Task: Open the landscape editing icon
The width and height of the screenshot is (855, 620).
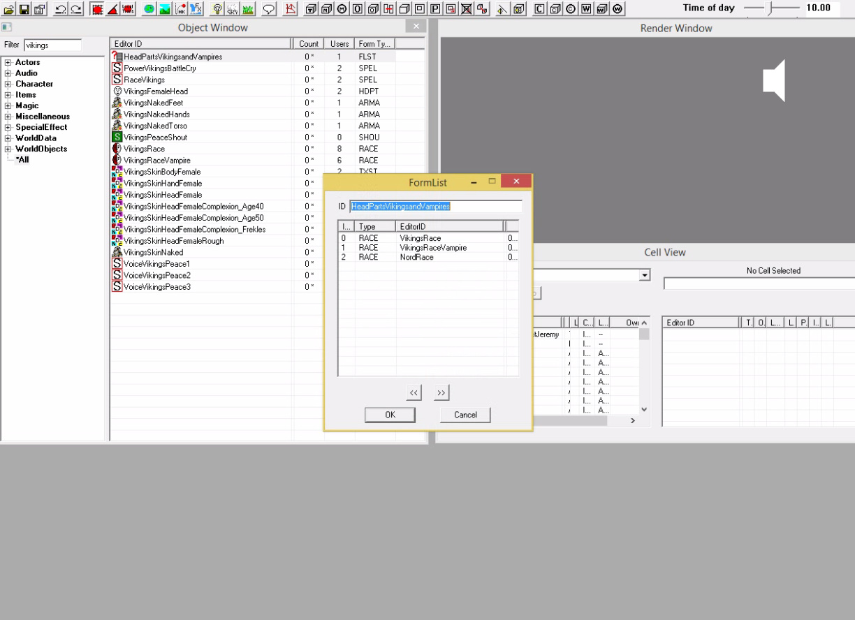Action: pos(165,9)
